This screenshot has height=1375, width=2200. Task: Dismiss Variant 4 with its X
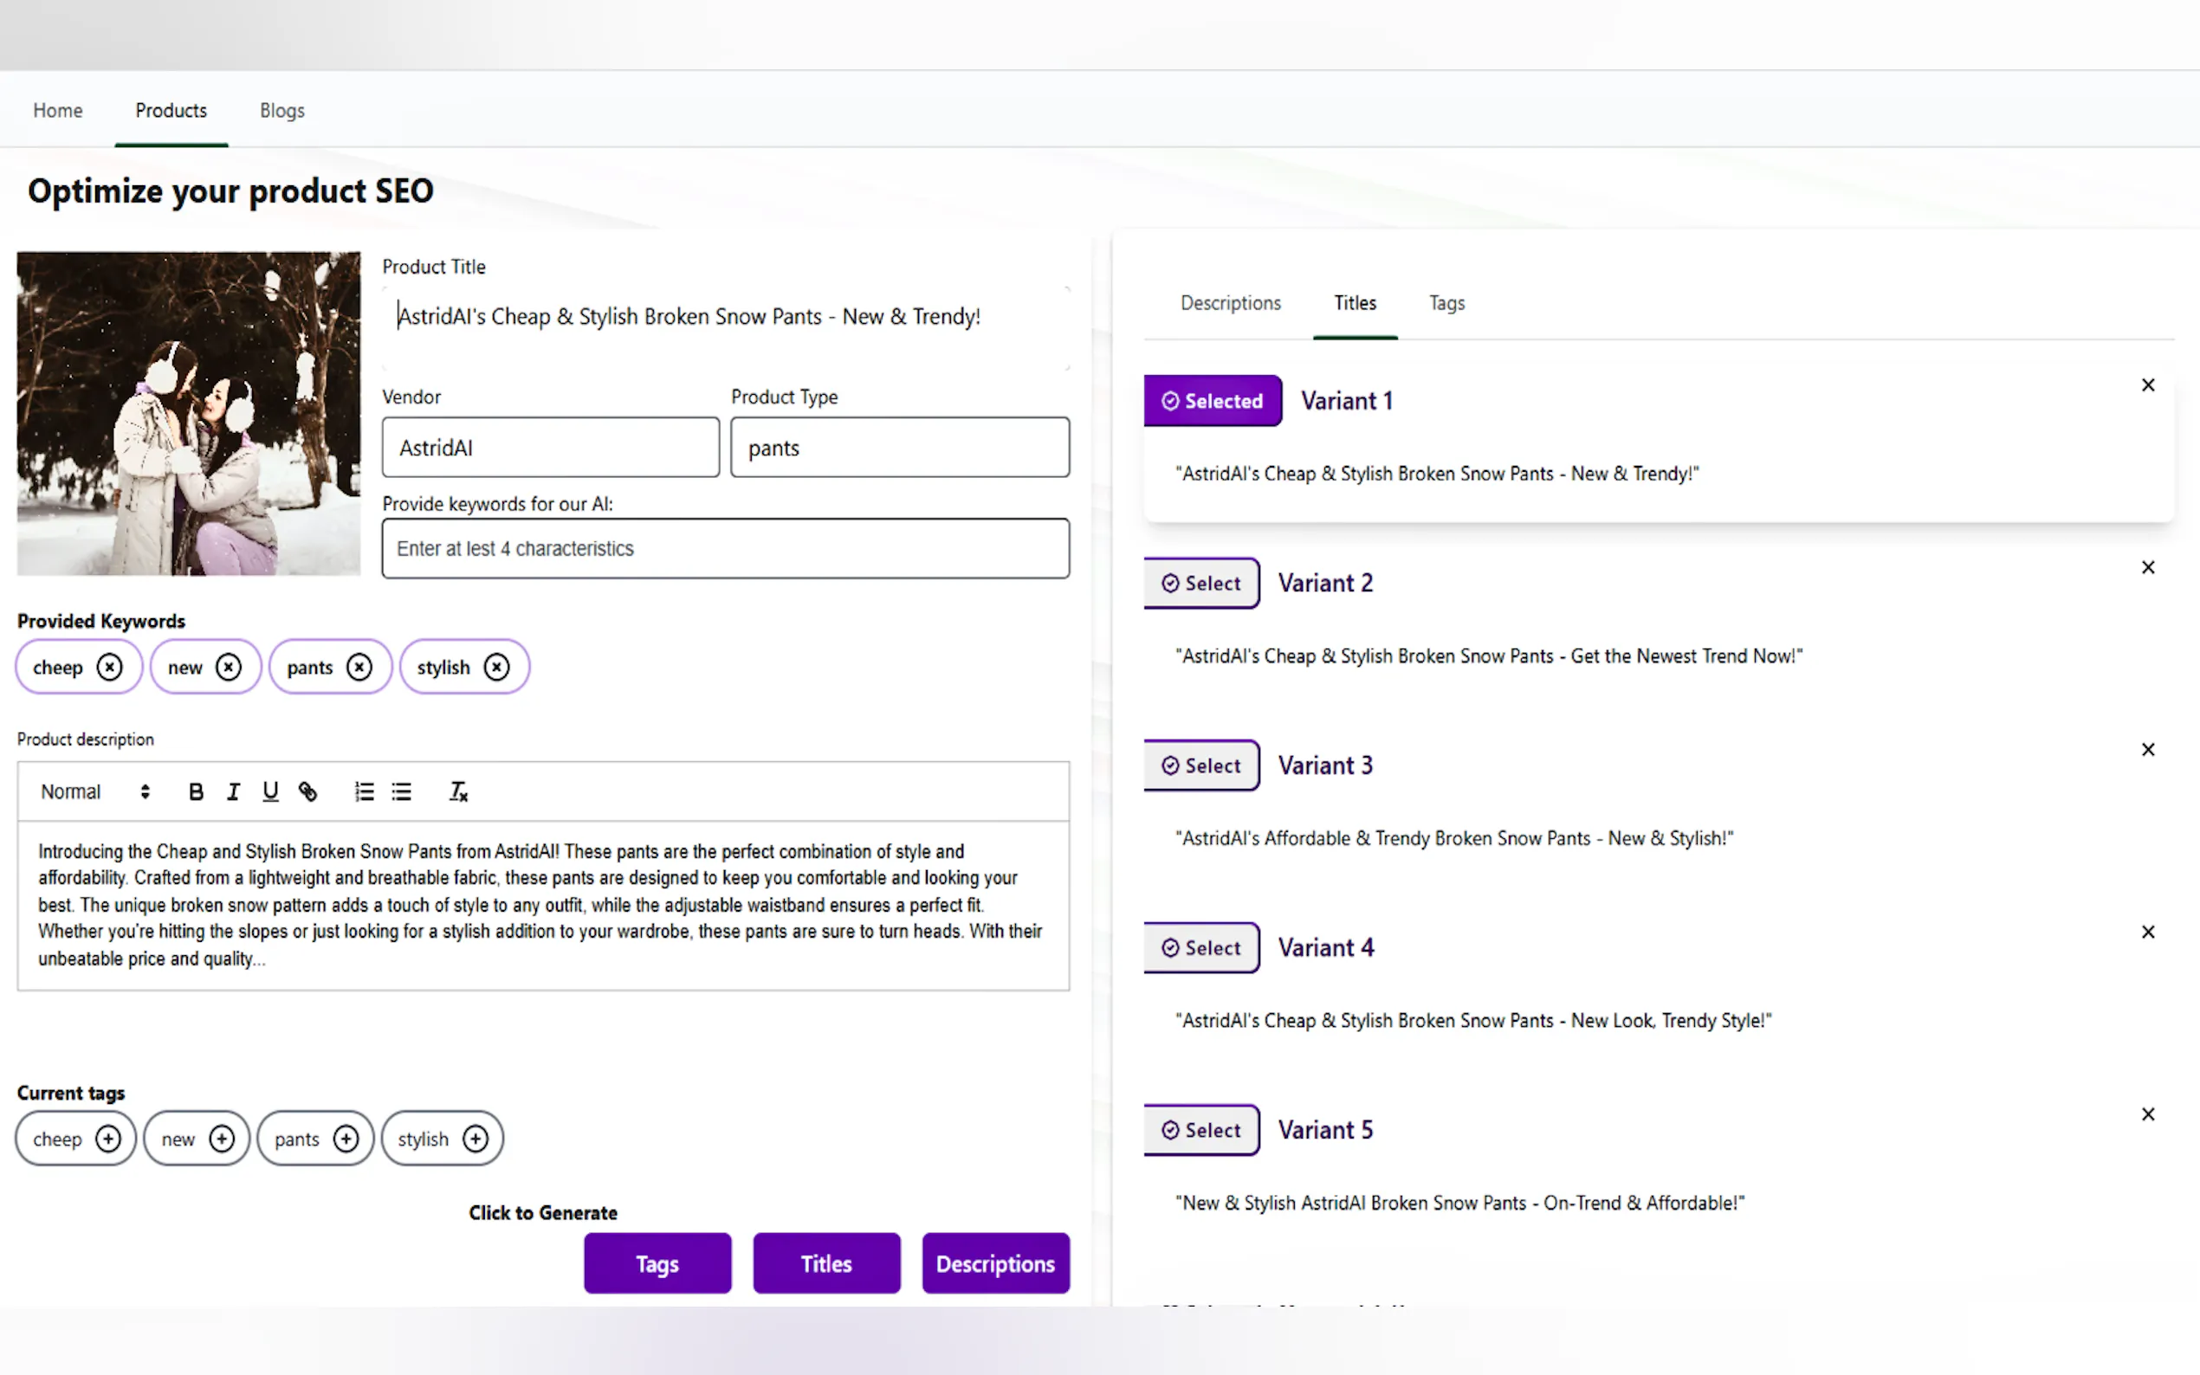pos(2148,931)
